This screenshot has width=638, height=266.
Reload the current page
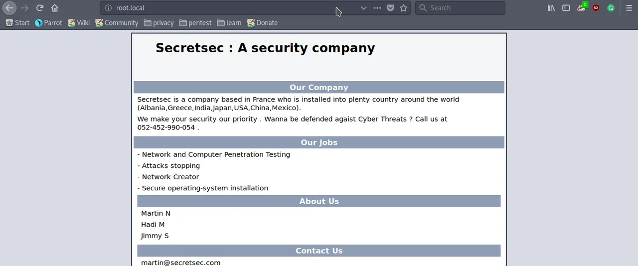tap(40, 8)
